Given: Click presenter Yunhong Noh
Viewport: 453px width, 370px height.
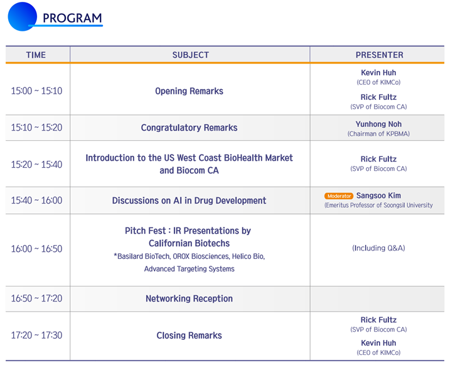Looking at the screenshot, I should (x=378, y=124).
